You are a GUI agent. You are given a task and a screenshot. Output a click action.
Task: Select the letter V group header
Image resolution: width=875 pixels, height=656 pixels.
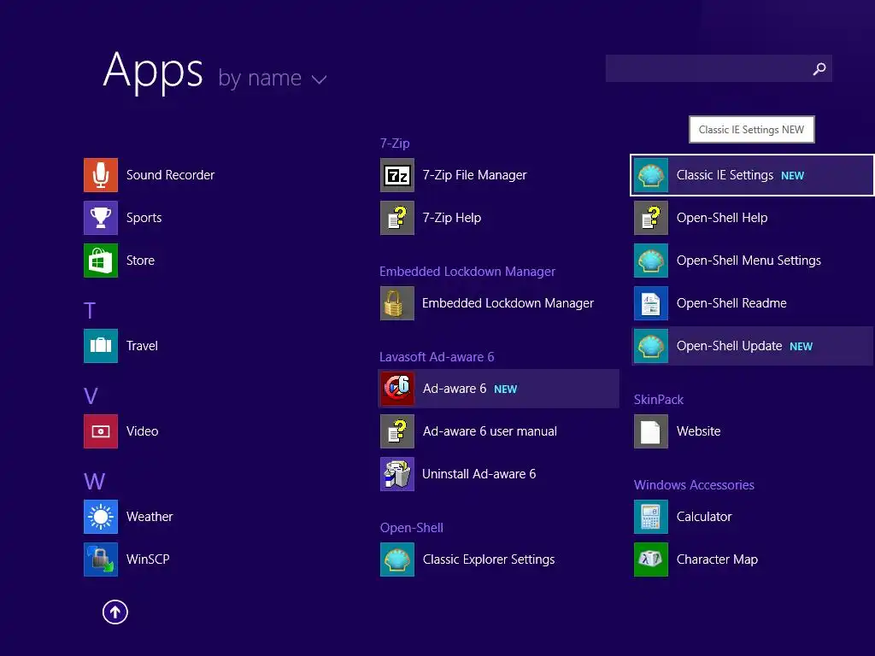pos(91,396)
